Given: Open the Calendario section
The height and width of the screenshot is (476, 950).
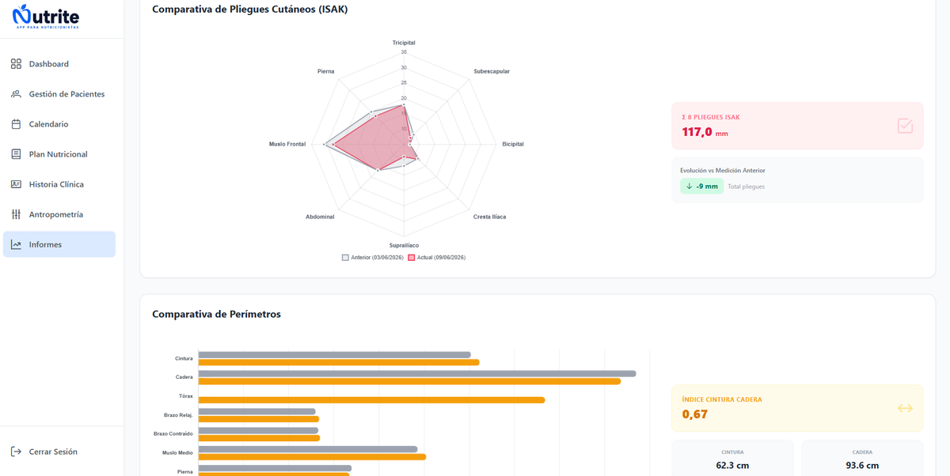Looking at the screenshot, I should click(59, 124).
